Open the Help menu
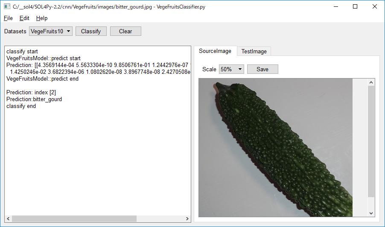 42,18
